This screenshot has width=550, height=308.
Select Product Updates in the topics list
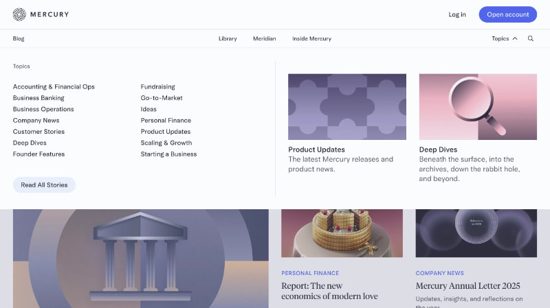point(166,132)
